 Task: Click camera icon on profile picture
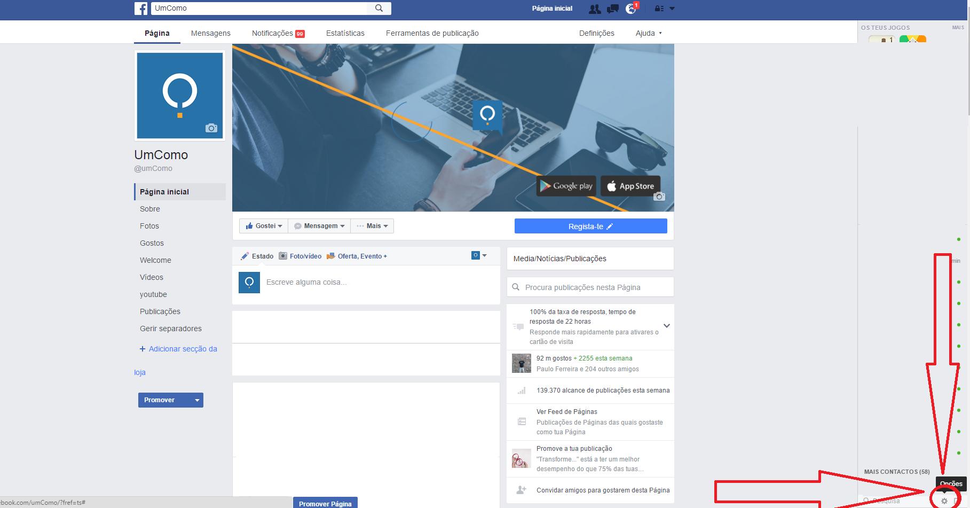[211, 128]
